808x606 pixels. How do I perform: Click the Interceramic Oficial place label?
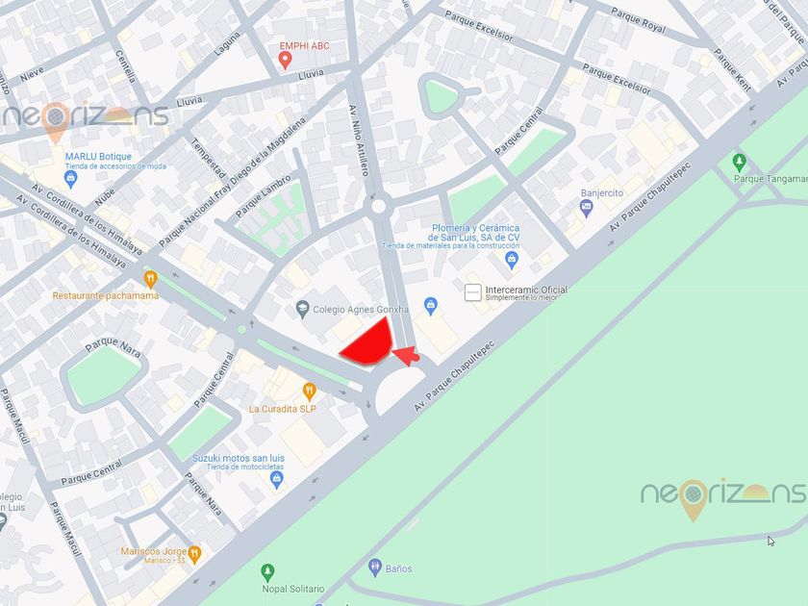tap(526, 290)
